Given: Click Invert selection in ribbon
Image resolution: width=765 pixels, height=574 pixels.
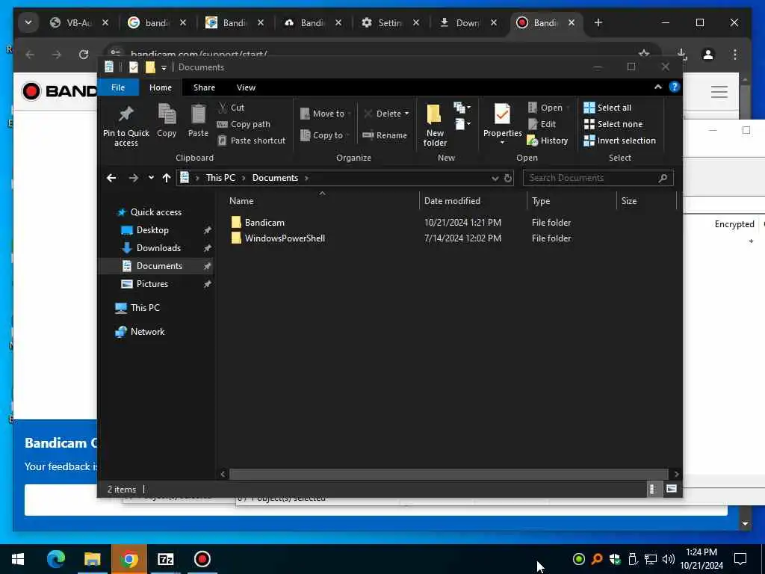Looking at the screenshot, I should point(619,141).
